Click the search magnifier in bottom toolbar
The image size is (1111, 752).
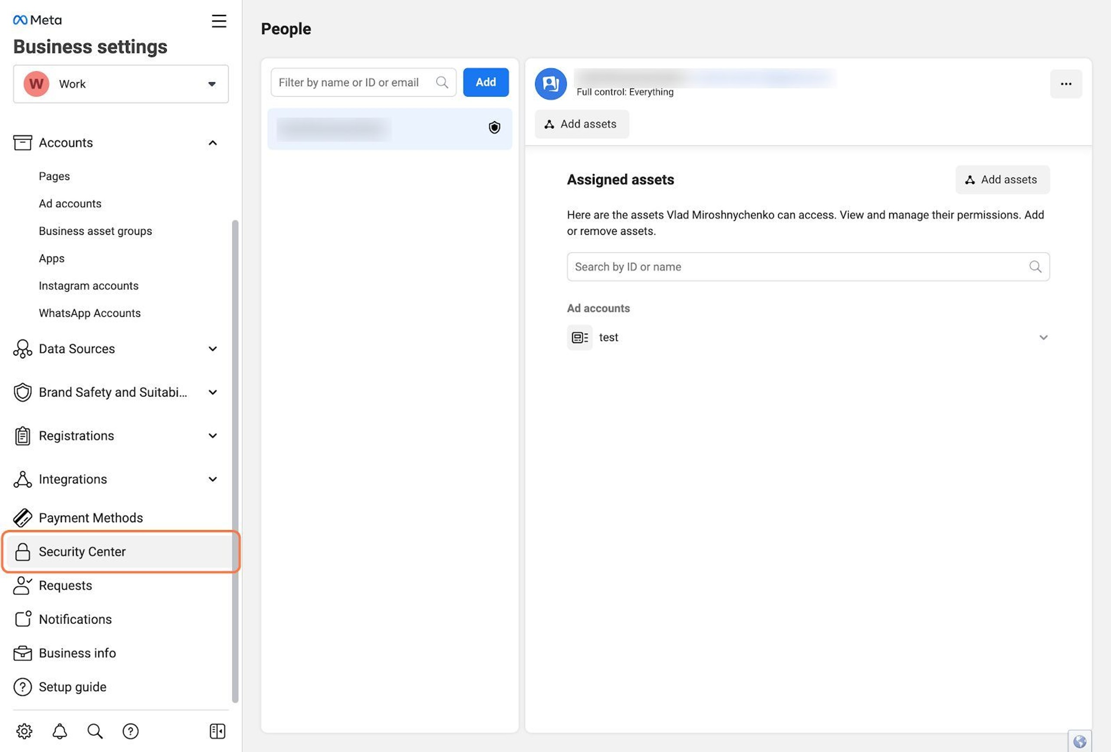95,730
